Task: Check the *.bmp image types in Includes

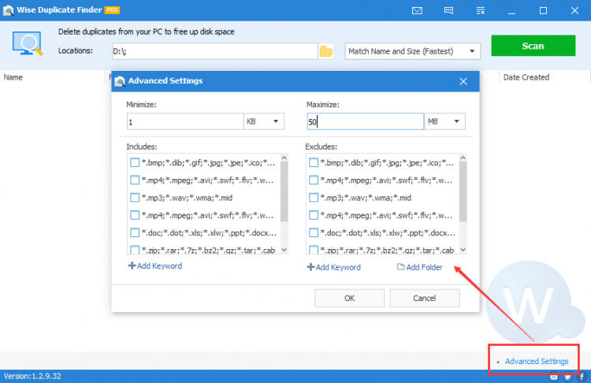Action: [135, 163]
